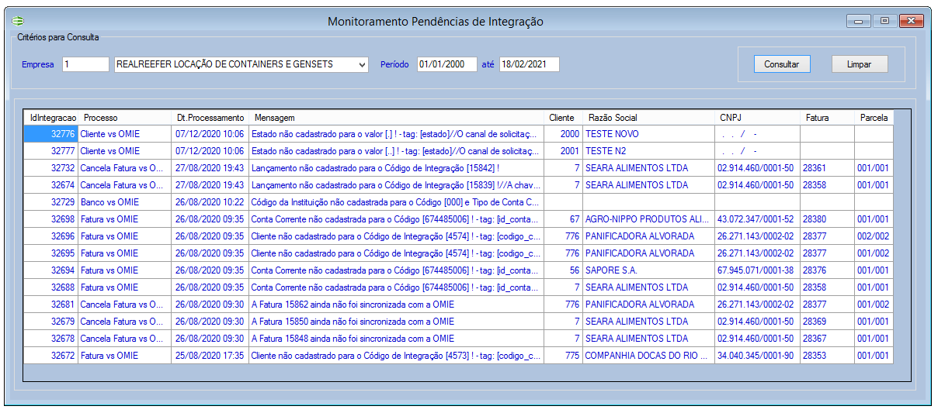Click message 'A Fatura 15862 ainda não foi sincronizada'
Image resolution: width=938 pixels, height=413 pixels.
coord(397,305)
